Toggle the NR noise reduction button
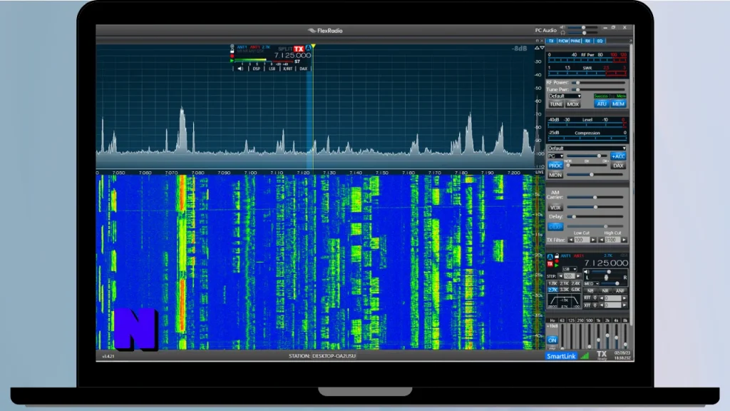 point(605,291)
